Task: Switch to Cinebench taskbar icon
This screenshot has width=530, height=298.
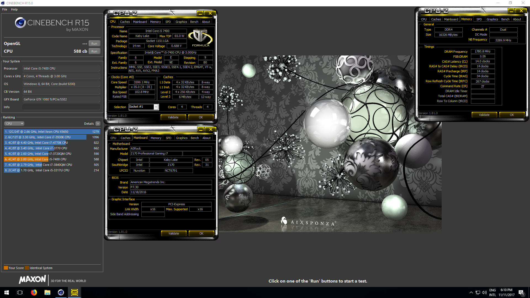Action: (61, 292)
